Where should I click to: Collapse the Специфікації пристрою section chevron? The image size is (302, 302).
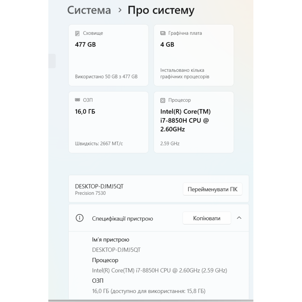coord(239,218)
